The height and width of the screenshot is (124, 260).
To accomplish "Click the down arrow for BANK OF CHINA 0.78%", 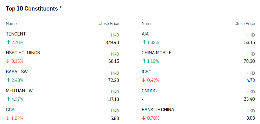I will point(144,118).
